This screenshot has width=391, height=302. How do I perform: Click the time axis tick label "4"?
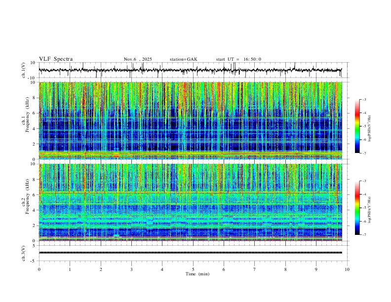pos(162,269)
